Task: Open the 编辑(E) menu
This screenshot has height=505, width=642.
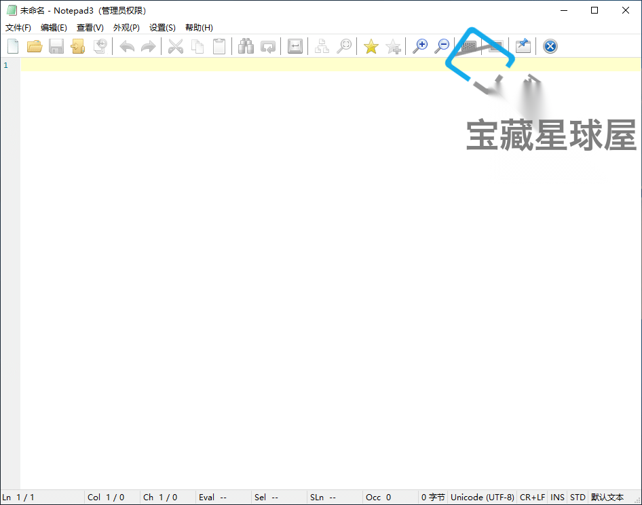Action: 54,27
